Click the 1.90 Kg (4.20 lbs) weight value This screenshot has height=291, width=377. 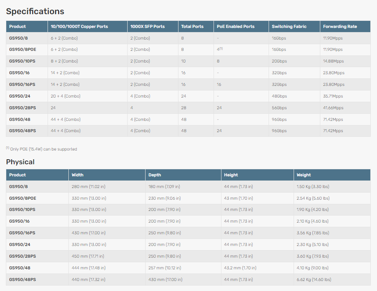[x=312, y=210]
